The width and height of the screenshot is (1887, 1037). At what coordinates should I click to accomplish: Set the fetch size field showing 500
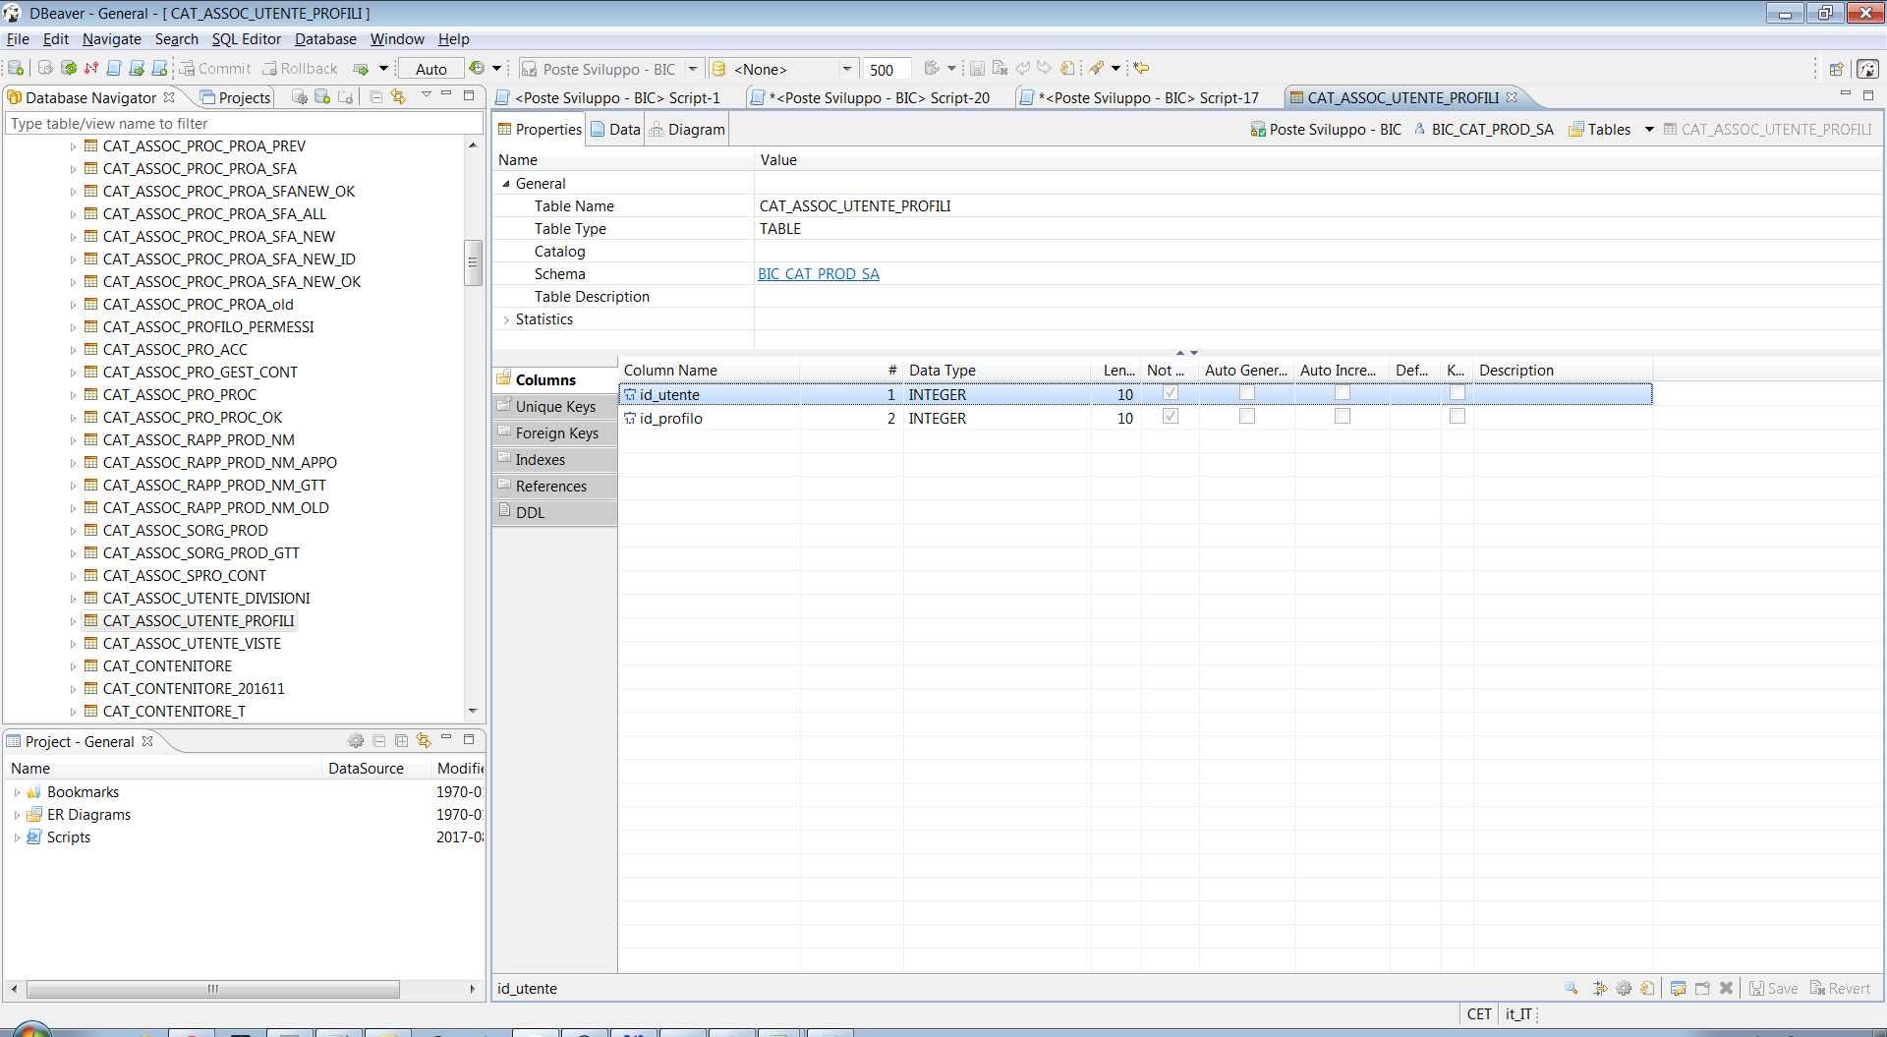point(885,69)
